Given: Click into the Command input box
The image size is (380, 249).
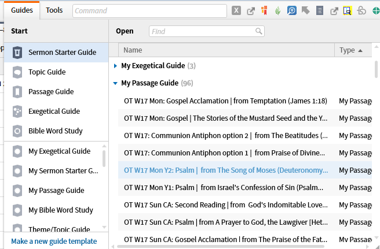Looking at the screenshot, I should click(x=149, y=10).
